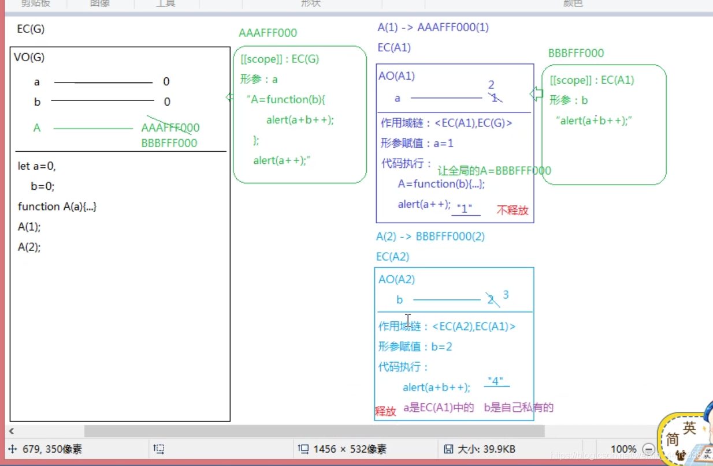Click the "AO(A2)" label
713x466 pixels.
(x=397, y=280)
